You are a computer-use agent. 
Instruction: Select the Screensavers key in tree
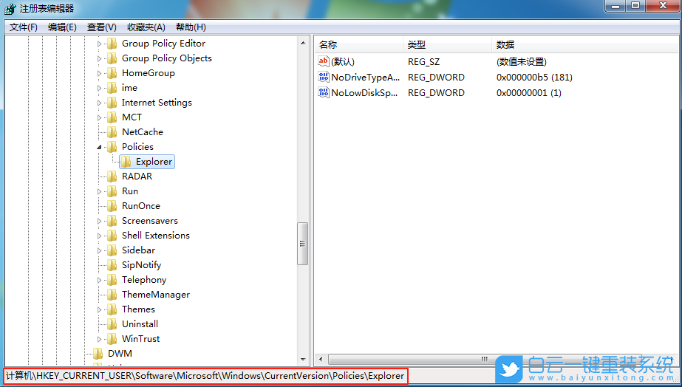[x=149, y=220]
